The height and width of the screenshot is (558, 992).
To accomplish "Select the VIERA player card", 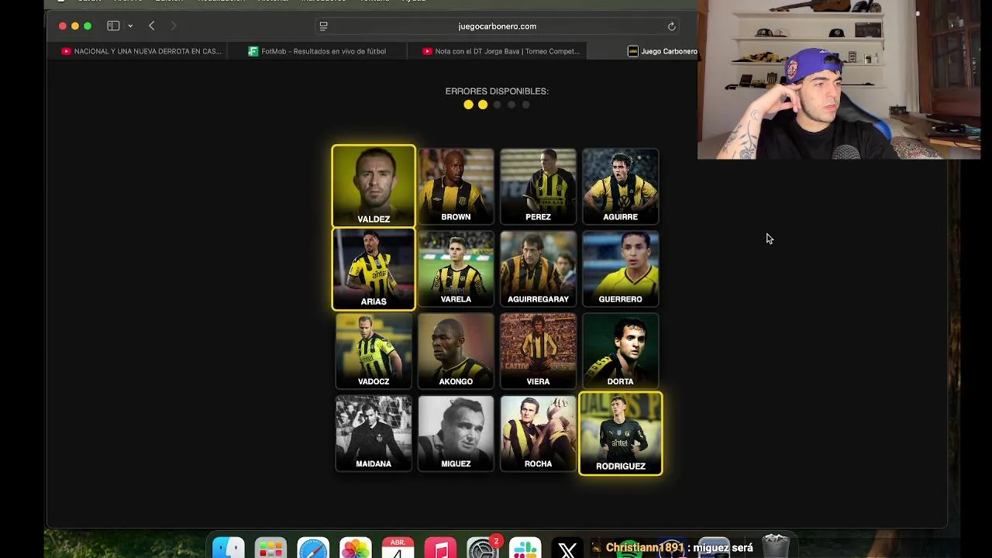I will (x=538, y=350).
